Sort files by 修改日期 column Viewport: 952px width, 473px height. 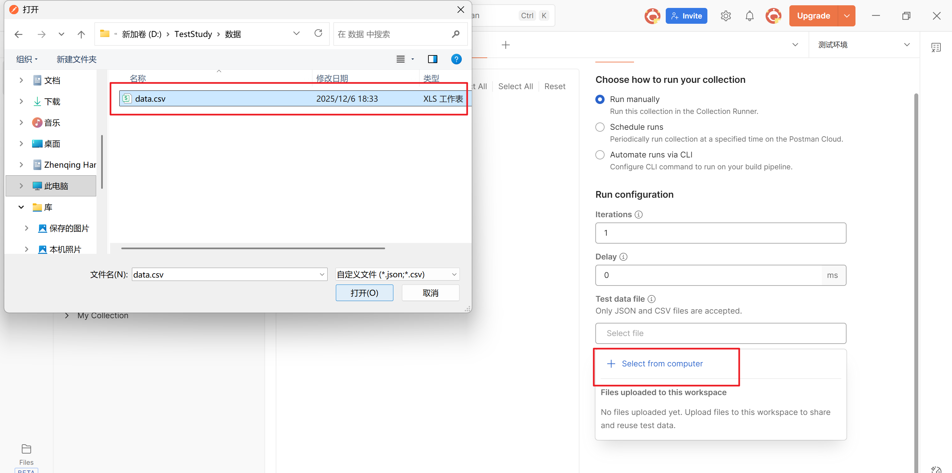tap(332, 78)
